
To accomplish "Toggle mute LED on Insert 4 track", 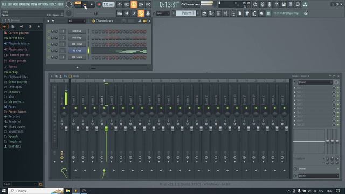I will point(104,108).
